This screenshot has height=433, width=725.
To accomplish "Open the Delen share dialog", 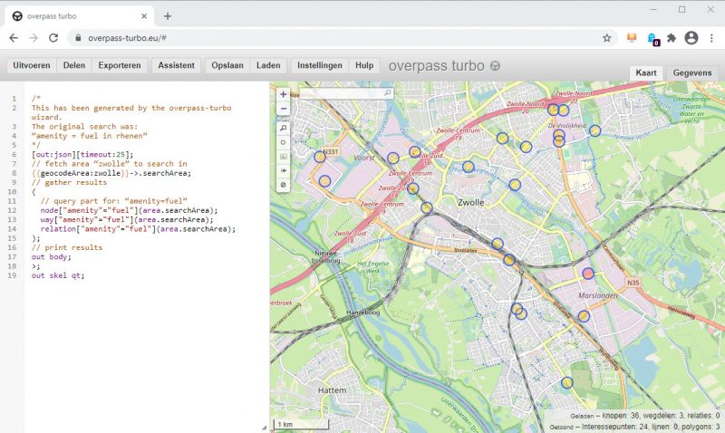I will point(74,65).
